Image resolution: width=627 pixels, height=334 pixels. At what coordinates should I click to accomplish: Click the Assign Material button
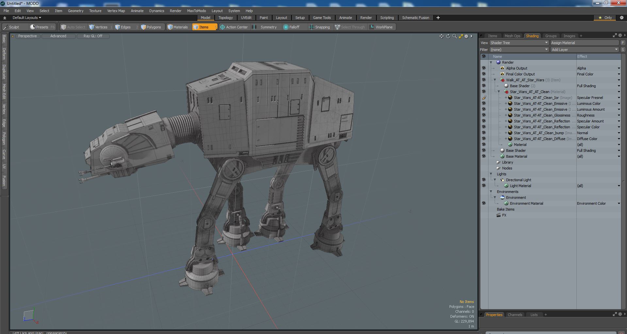click(x=585, y=43)
